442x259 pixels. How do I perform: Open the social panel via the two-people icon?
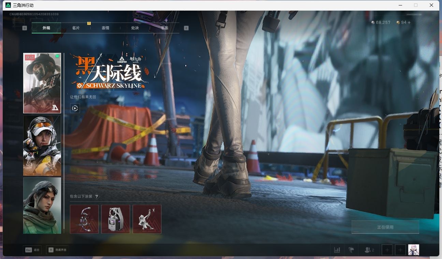point(368,249)
